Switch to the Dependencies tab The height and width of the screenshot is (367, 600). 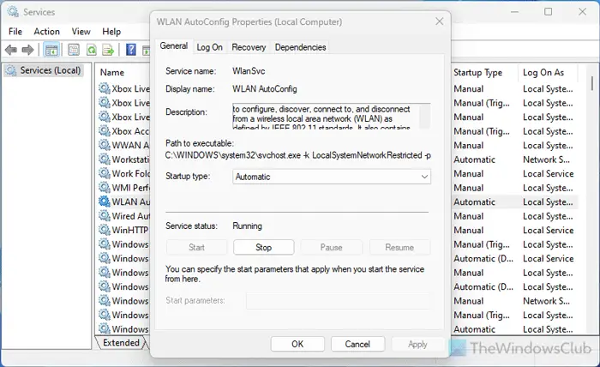(x=300, y=47)
